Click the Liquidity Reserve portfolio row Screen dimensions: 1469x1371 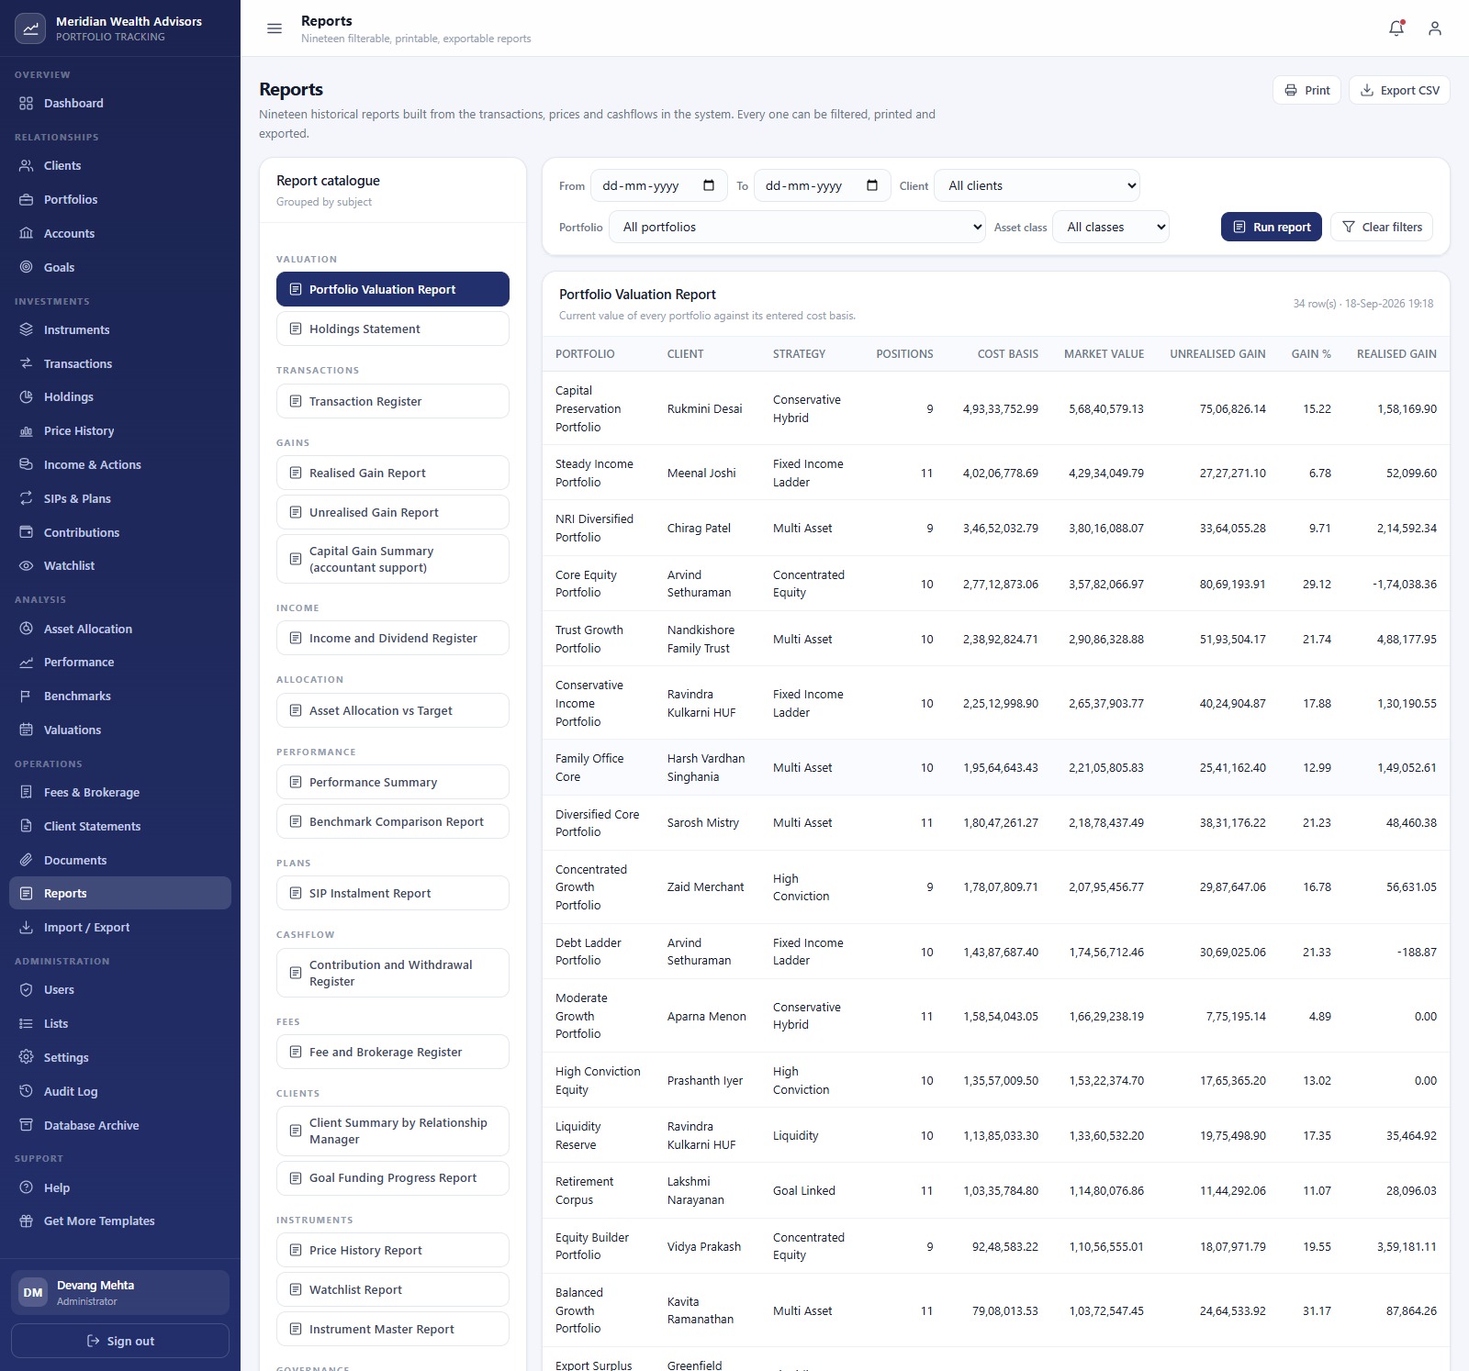tap(996, 1136)
